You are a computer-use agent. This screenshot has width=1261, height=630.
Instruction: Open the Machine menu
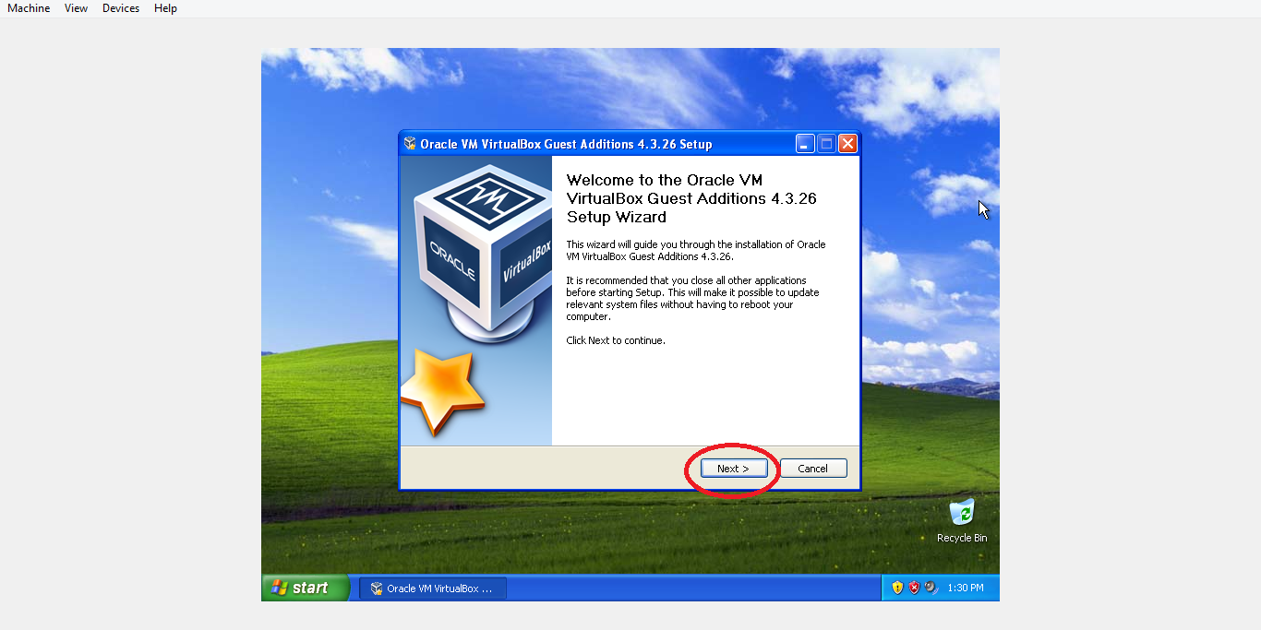tap(29, 8)
